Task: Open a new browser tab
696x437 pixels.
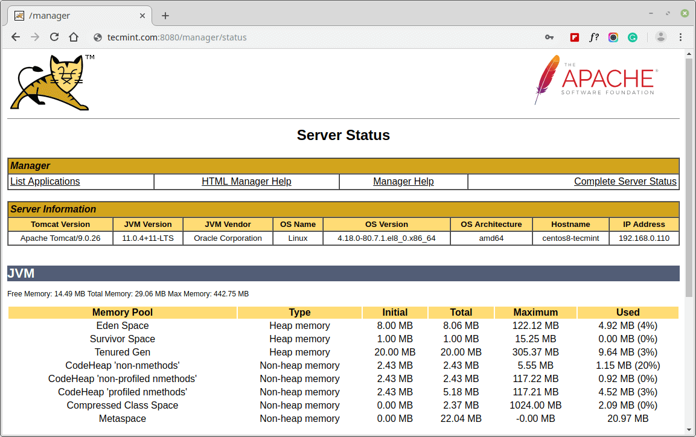Action: [x=165, y=16]
